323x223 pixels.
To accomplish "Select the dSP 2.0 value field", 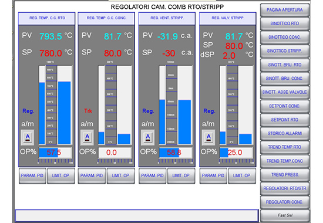I will pos(229,56).
